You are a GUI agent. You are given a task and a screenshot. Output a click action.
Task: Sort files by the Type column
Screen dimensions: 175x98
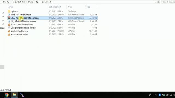coord(70,7)
